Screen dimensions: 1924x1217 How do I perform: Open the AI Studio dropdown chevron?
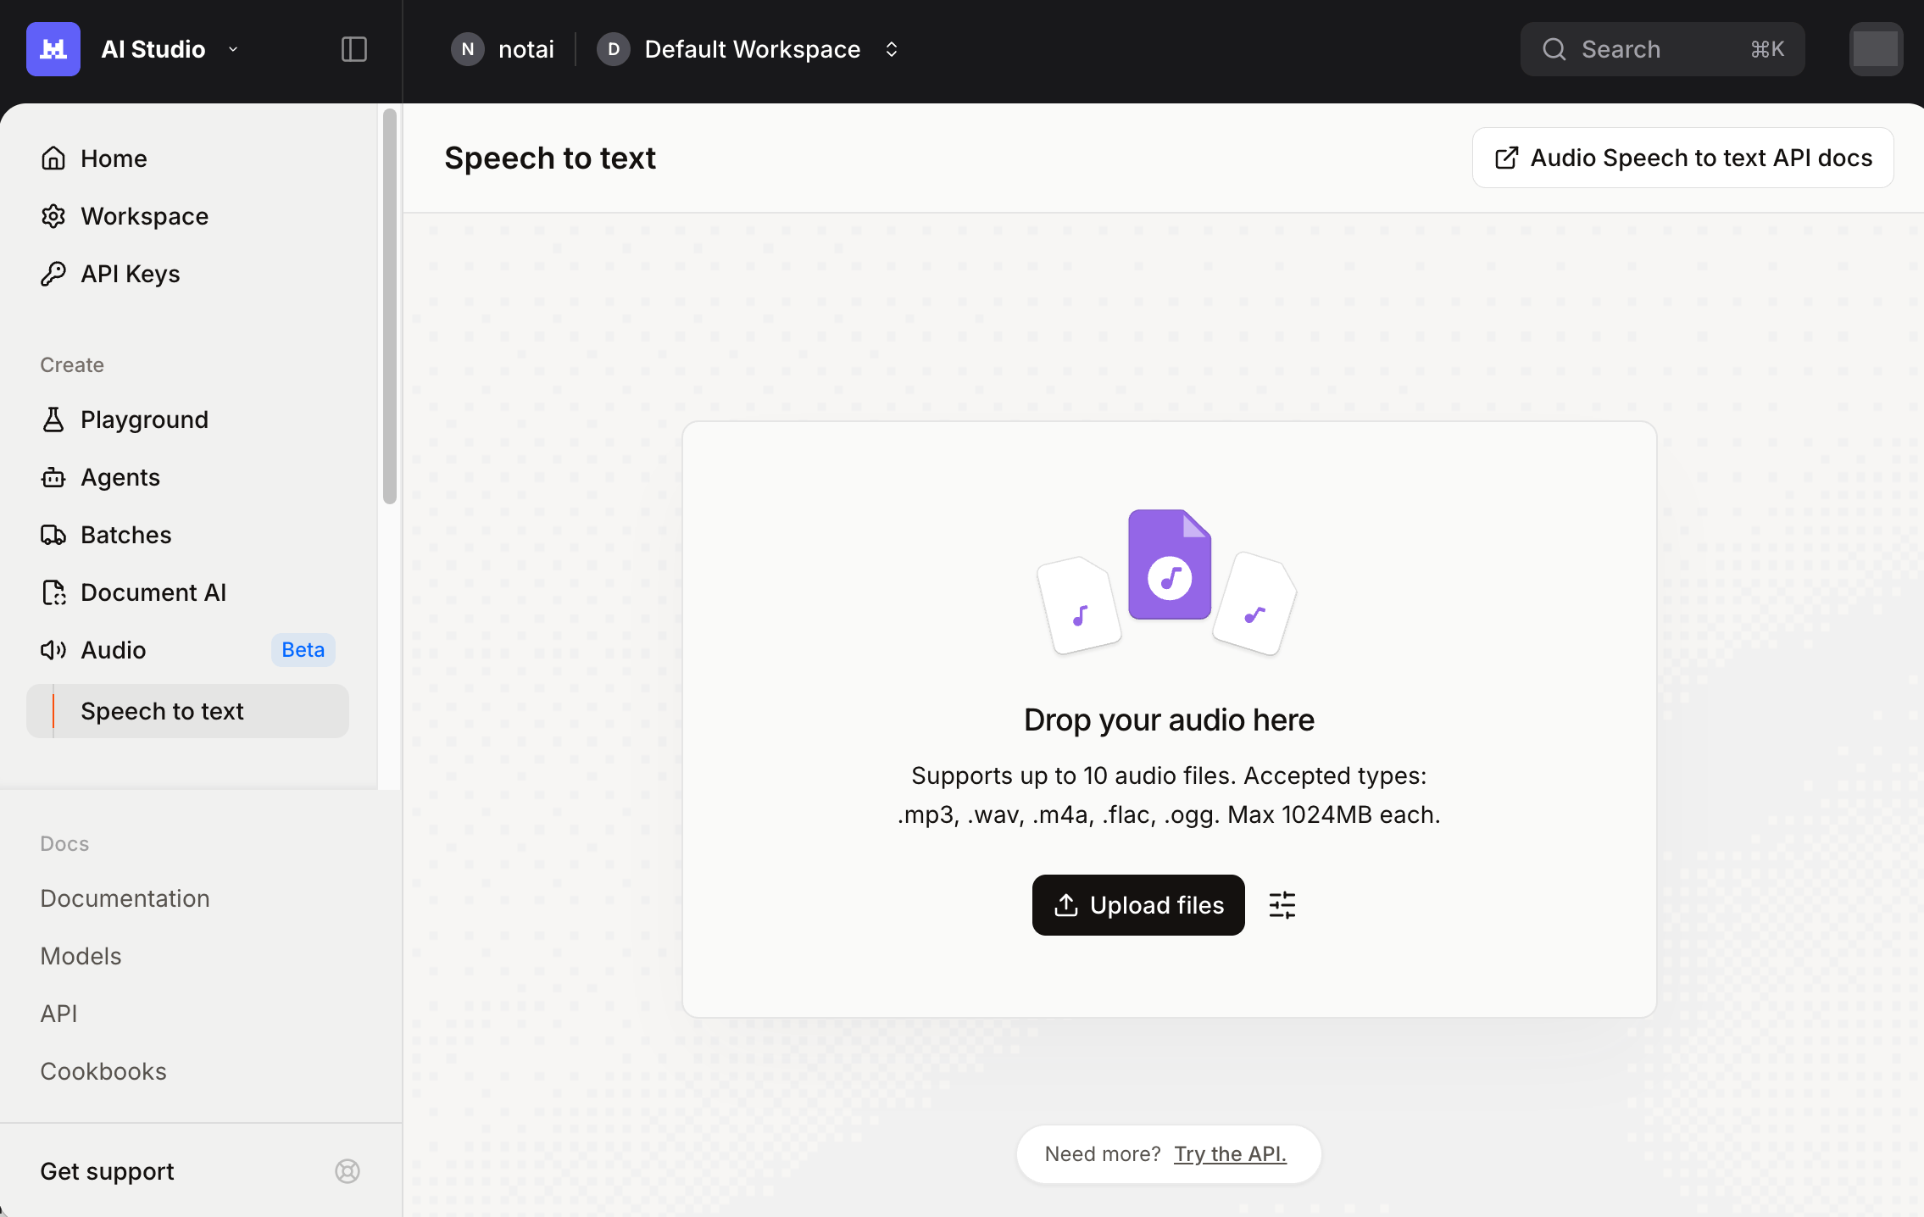pos(233,48)
